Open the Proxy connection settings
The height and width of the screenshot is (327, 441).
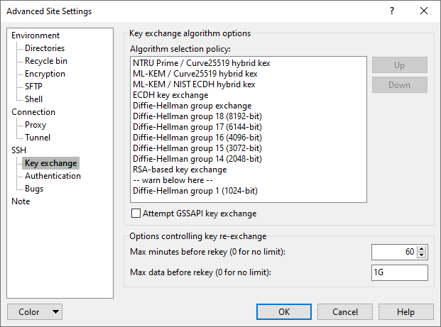tap(36, 125)
